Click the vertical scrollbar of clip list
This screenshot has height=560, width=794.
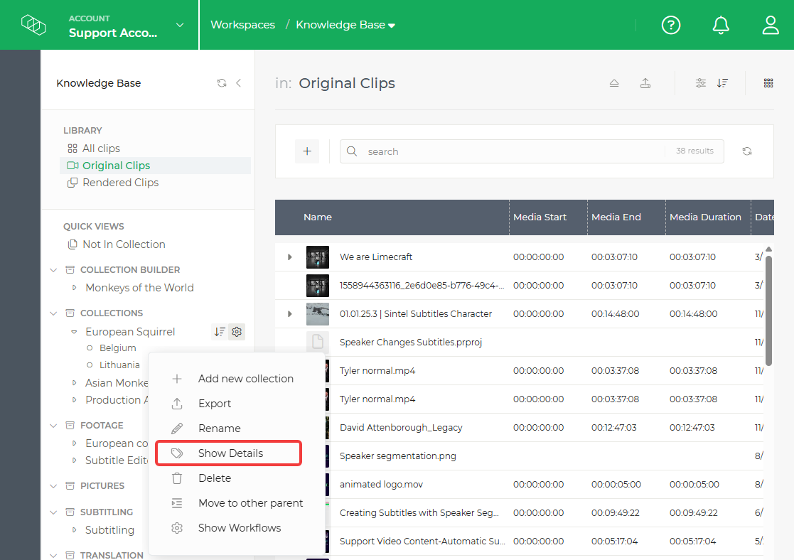pyautogui.click(x=768, y=311)
